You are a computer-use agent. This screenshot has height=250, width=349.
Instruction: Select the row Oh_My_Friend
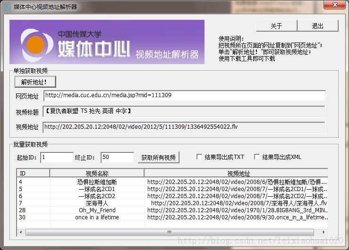(172, 210)
